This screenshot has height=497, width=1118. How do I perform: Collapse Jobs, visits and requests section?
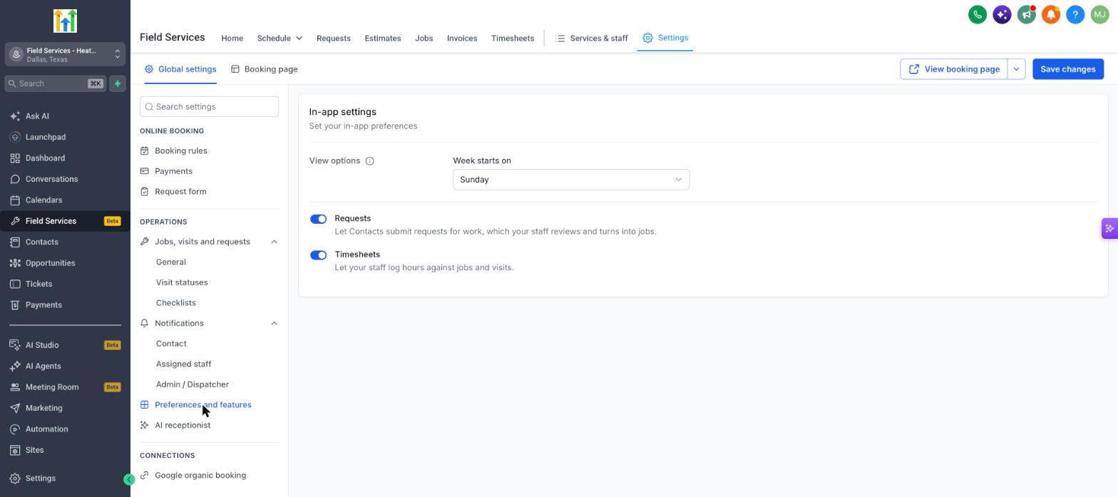[x=274, y=242]
